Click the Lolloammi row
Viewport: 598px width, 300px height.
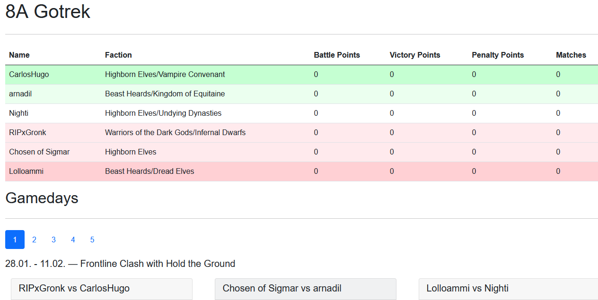pos(301,171)
